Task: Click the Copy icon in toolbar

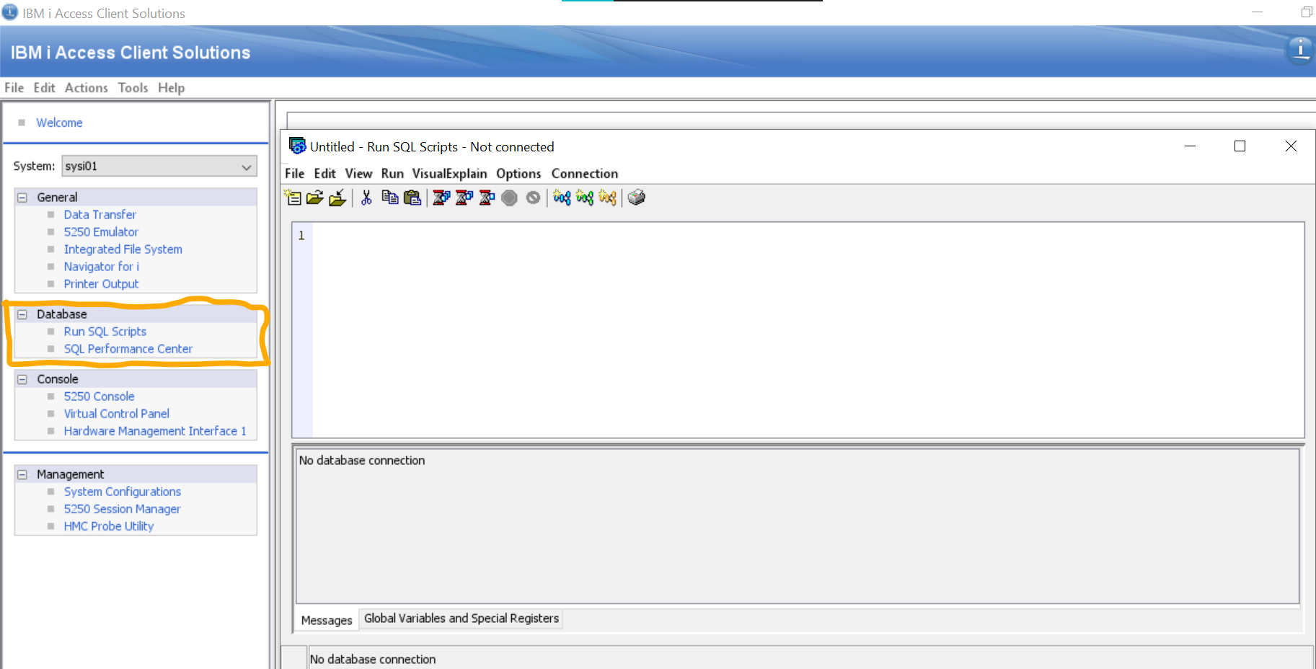Action: click(x=390, y=198)
